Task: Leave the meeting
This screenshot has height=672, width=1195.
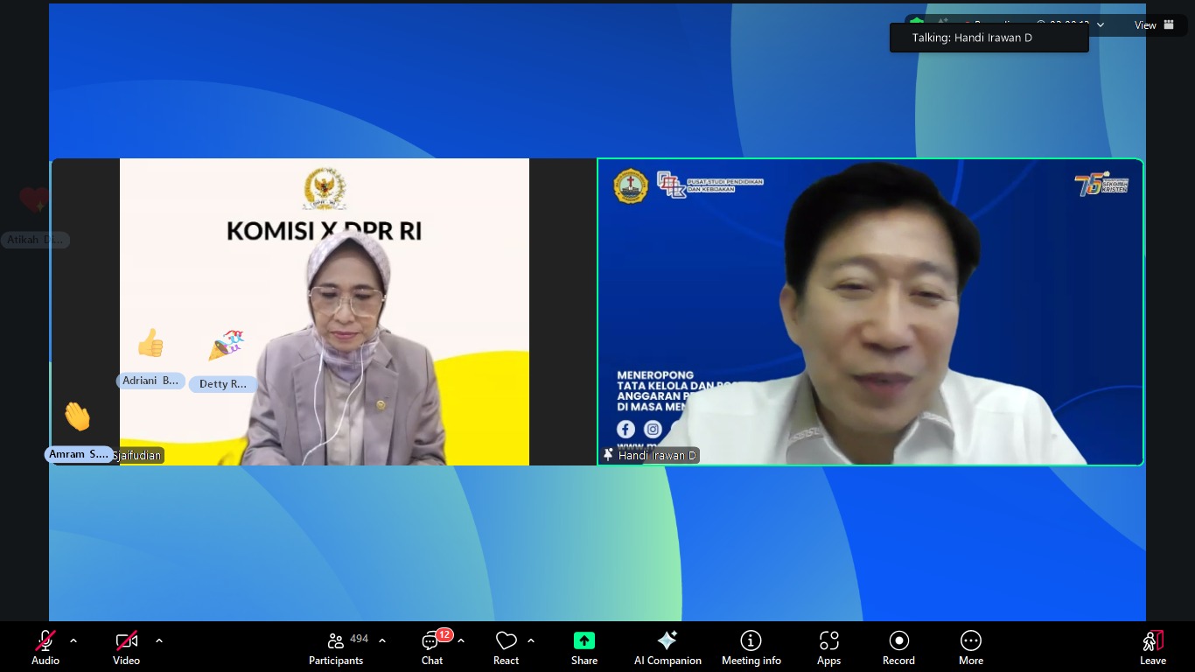Action: pos(1152,647)
